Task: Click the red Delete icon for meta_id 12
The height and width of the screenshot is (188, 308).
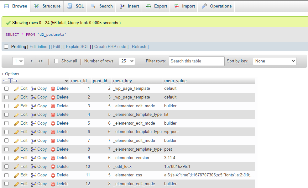Action: tap(53, 184)
